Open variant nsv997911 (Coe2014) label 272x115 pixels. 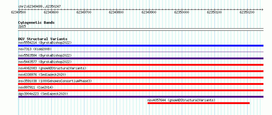click(36, 87)
